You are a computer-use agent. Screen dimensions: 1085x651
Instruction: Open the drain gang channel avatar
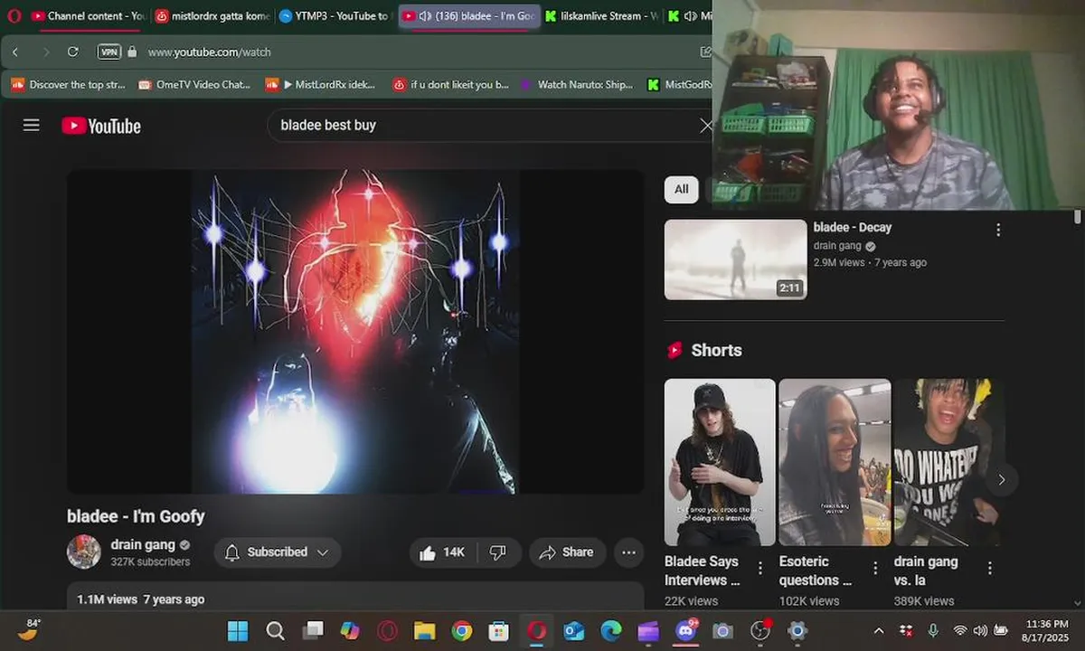click(x=84, y=552)
